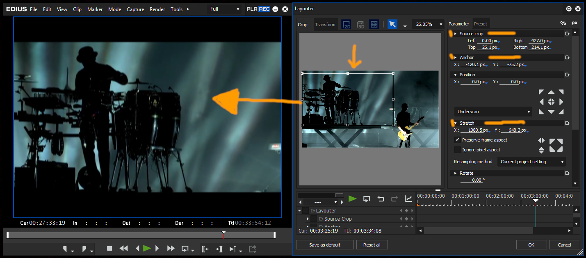Click the Save as default button
Screen dimensions: 586x258
tap(325, 245)
